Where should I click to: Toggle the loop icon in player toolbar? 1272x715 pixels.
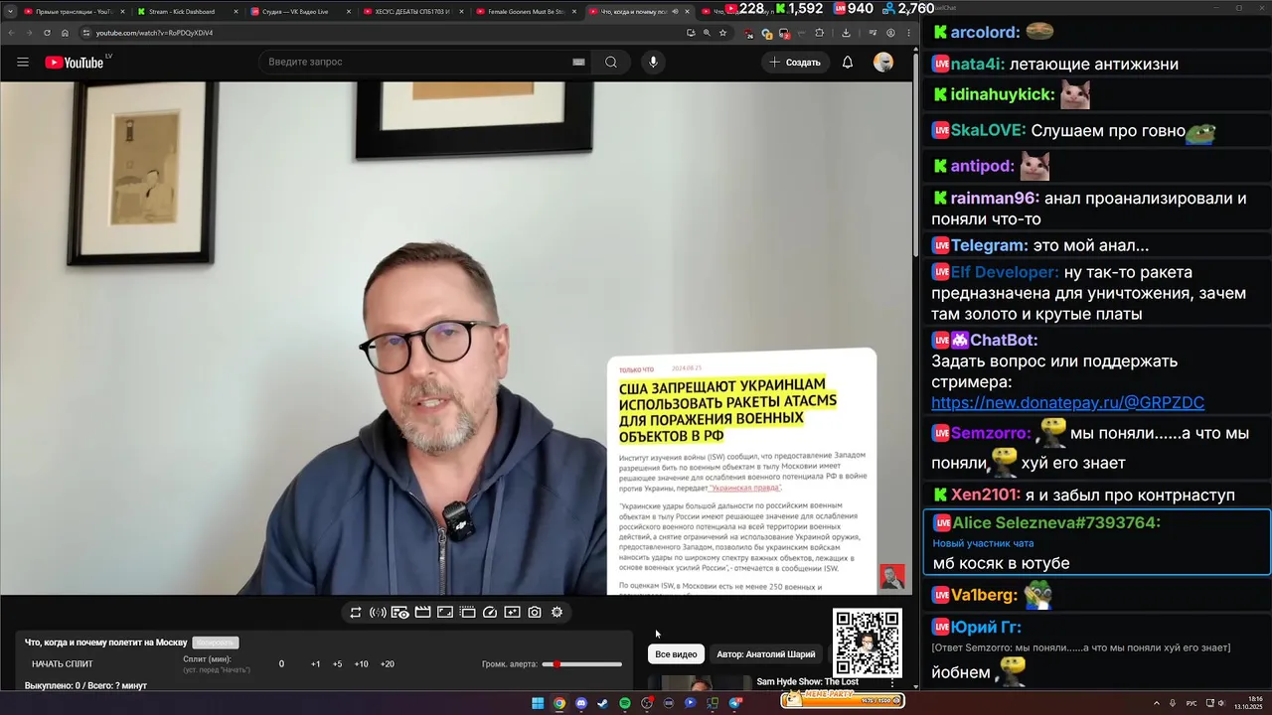355,613
